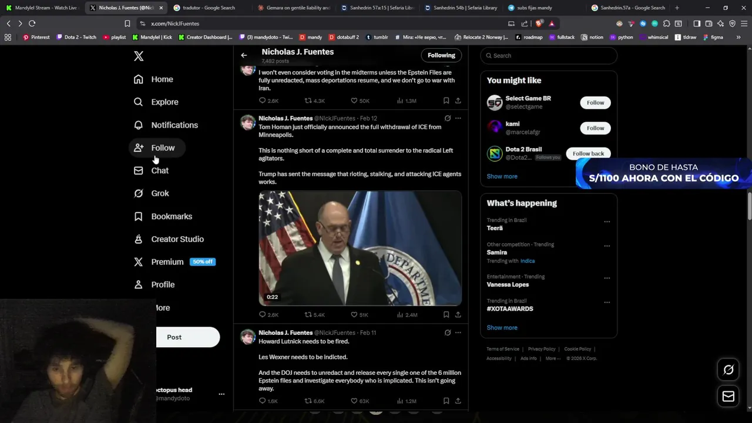Open Home from the X sidebar
The image size is (752, 423).
click(x=153, y=79)
